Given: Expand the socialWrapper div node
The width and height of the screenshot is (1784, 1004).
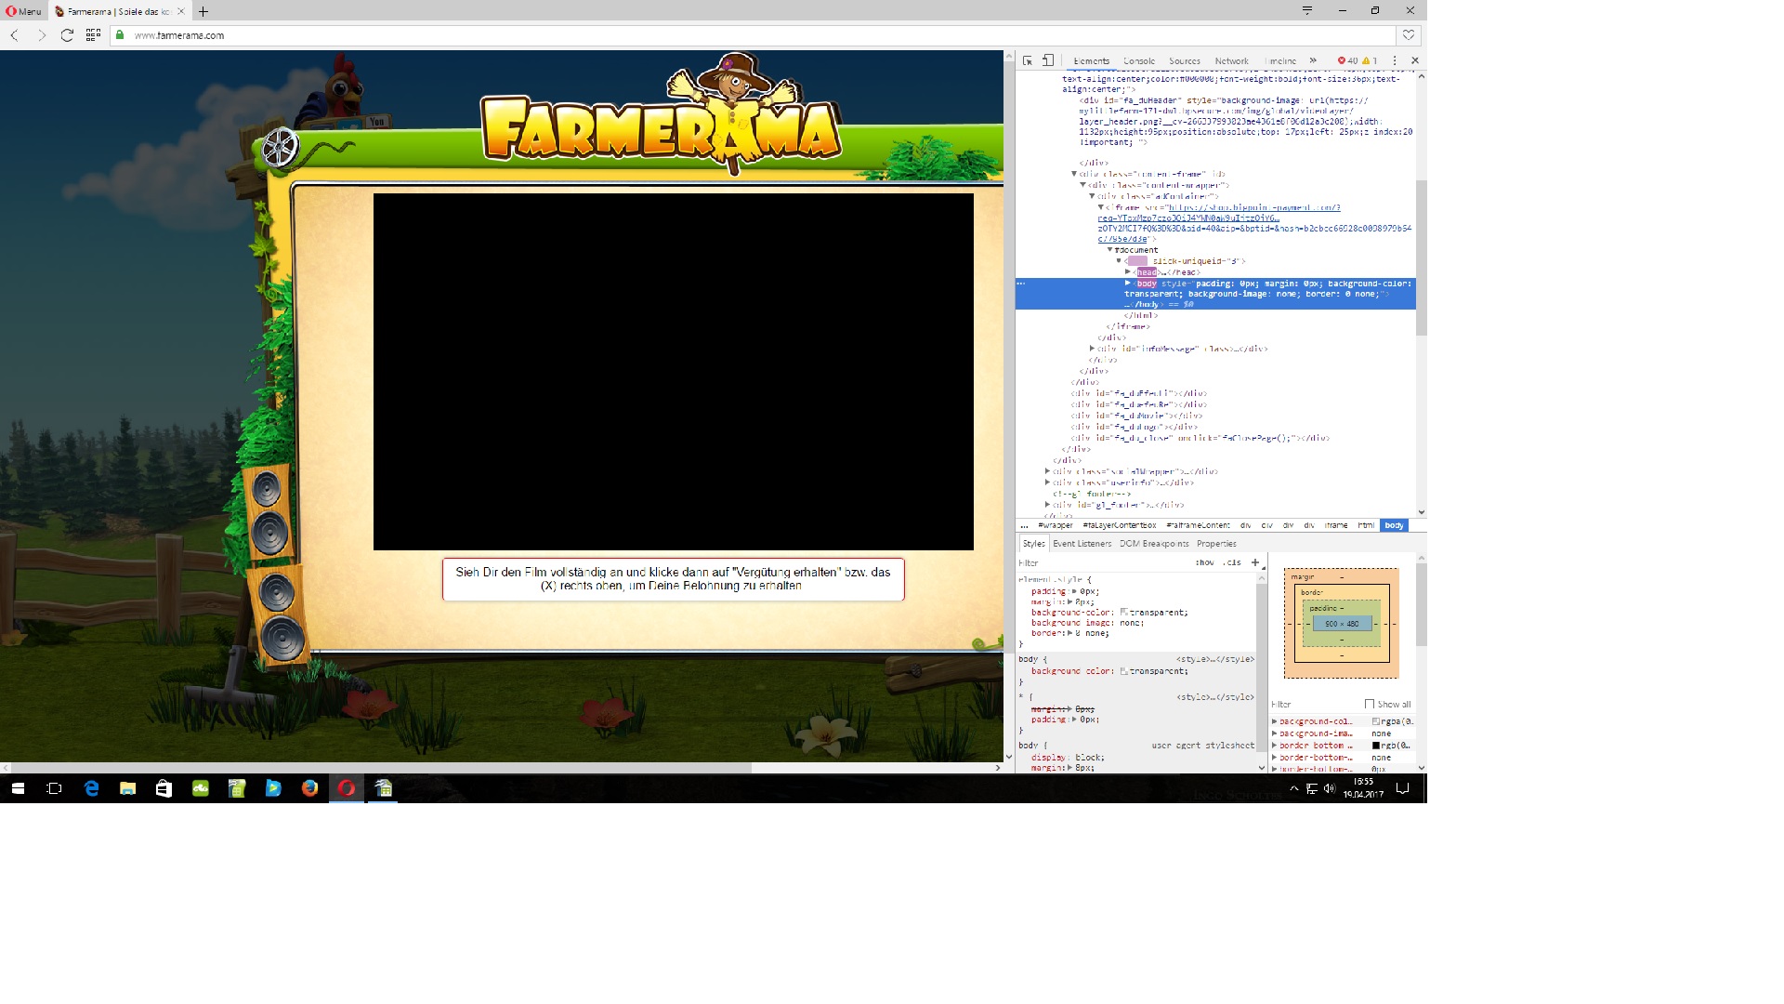Looking at the screenshot, I should coord(1047,471).
